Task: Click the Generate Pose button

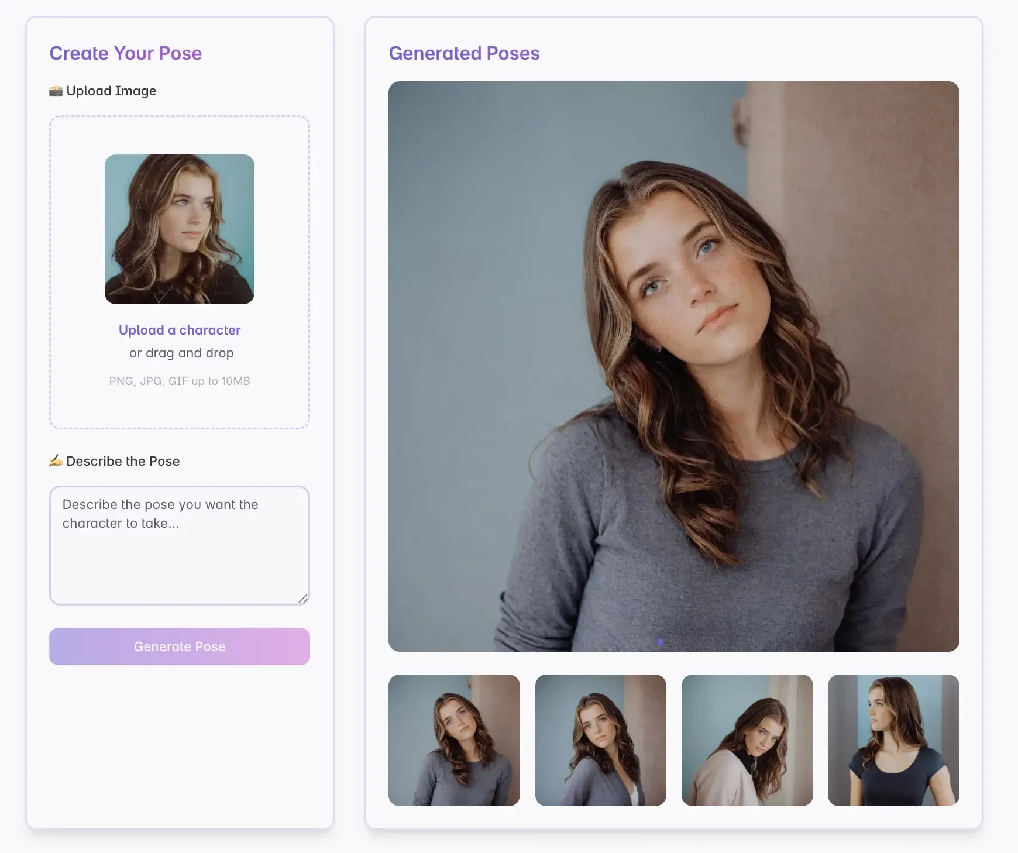Action: click(x=180, y=646)
